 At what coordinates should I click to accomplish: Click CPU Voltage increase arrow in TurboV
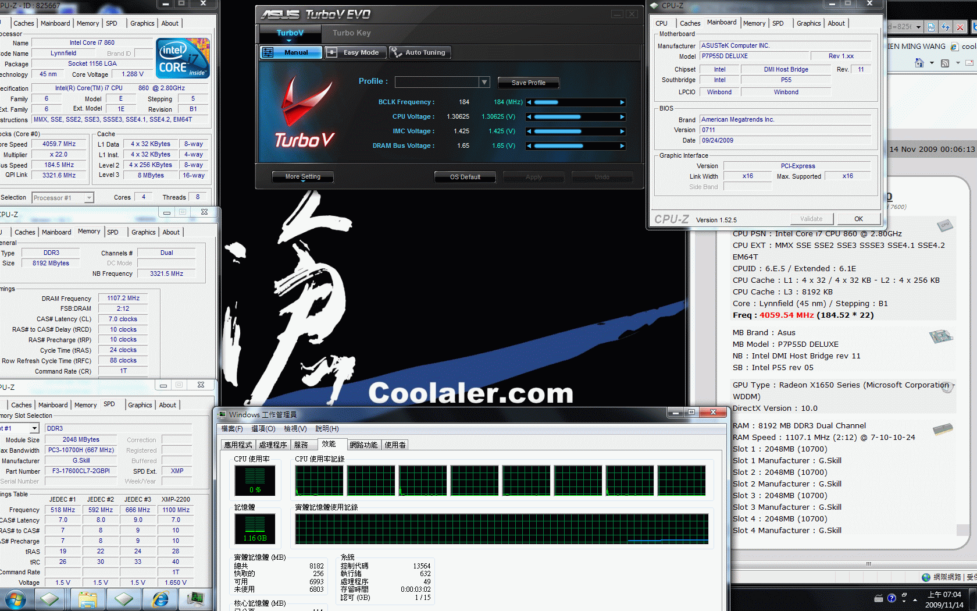point(622,117)
